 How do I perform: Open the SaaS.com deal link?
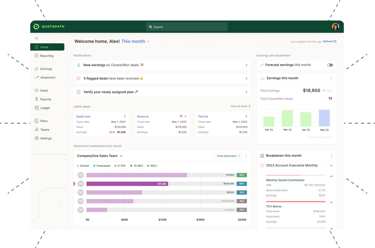click(83, 116)
